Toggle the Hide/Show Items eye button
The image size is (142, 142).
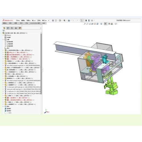point(105,24)
